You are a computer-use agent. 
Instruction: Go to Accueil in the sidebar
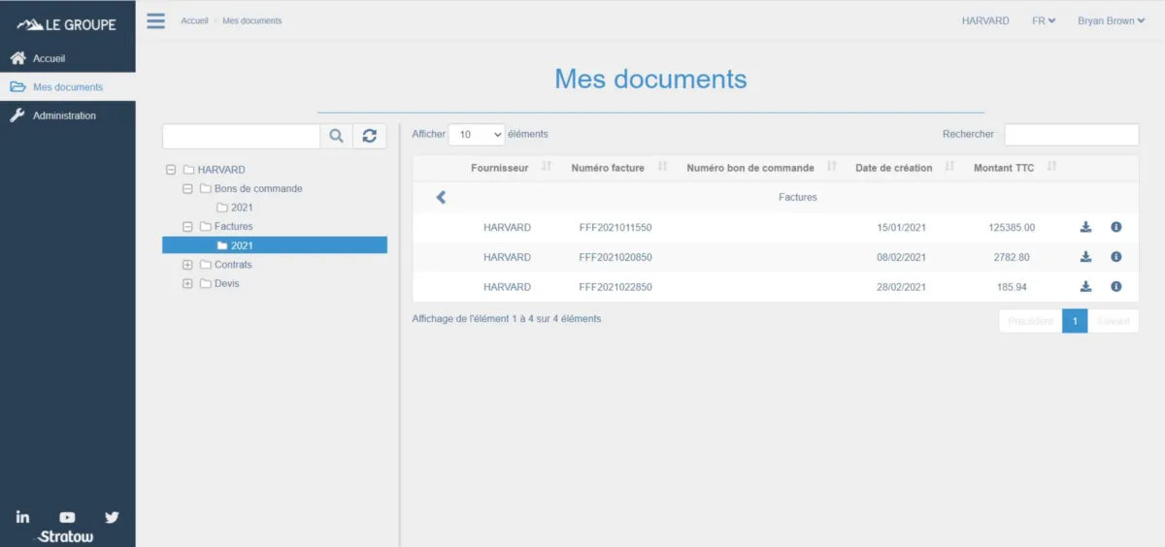(x=49, y=58)
